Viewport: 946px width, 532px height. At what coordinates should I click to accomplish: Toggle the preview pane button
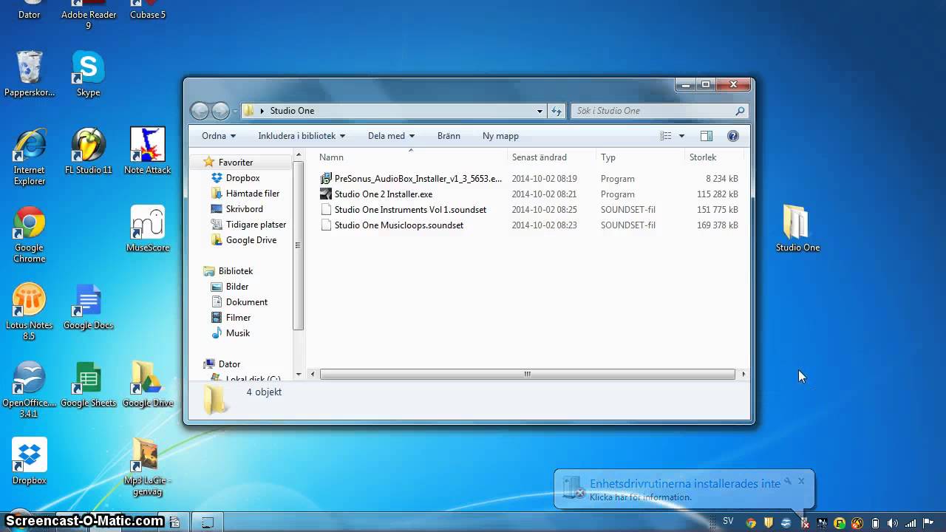pyautogui.click(x=706, y=136)
